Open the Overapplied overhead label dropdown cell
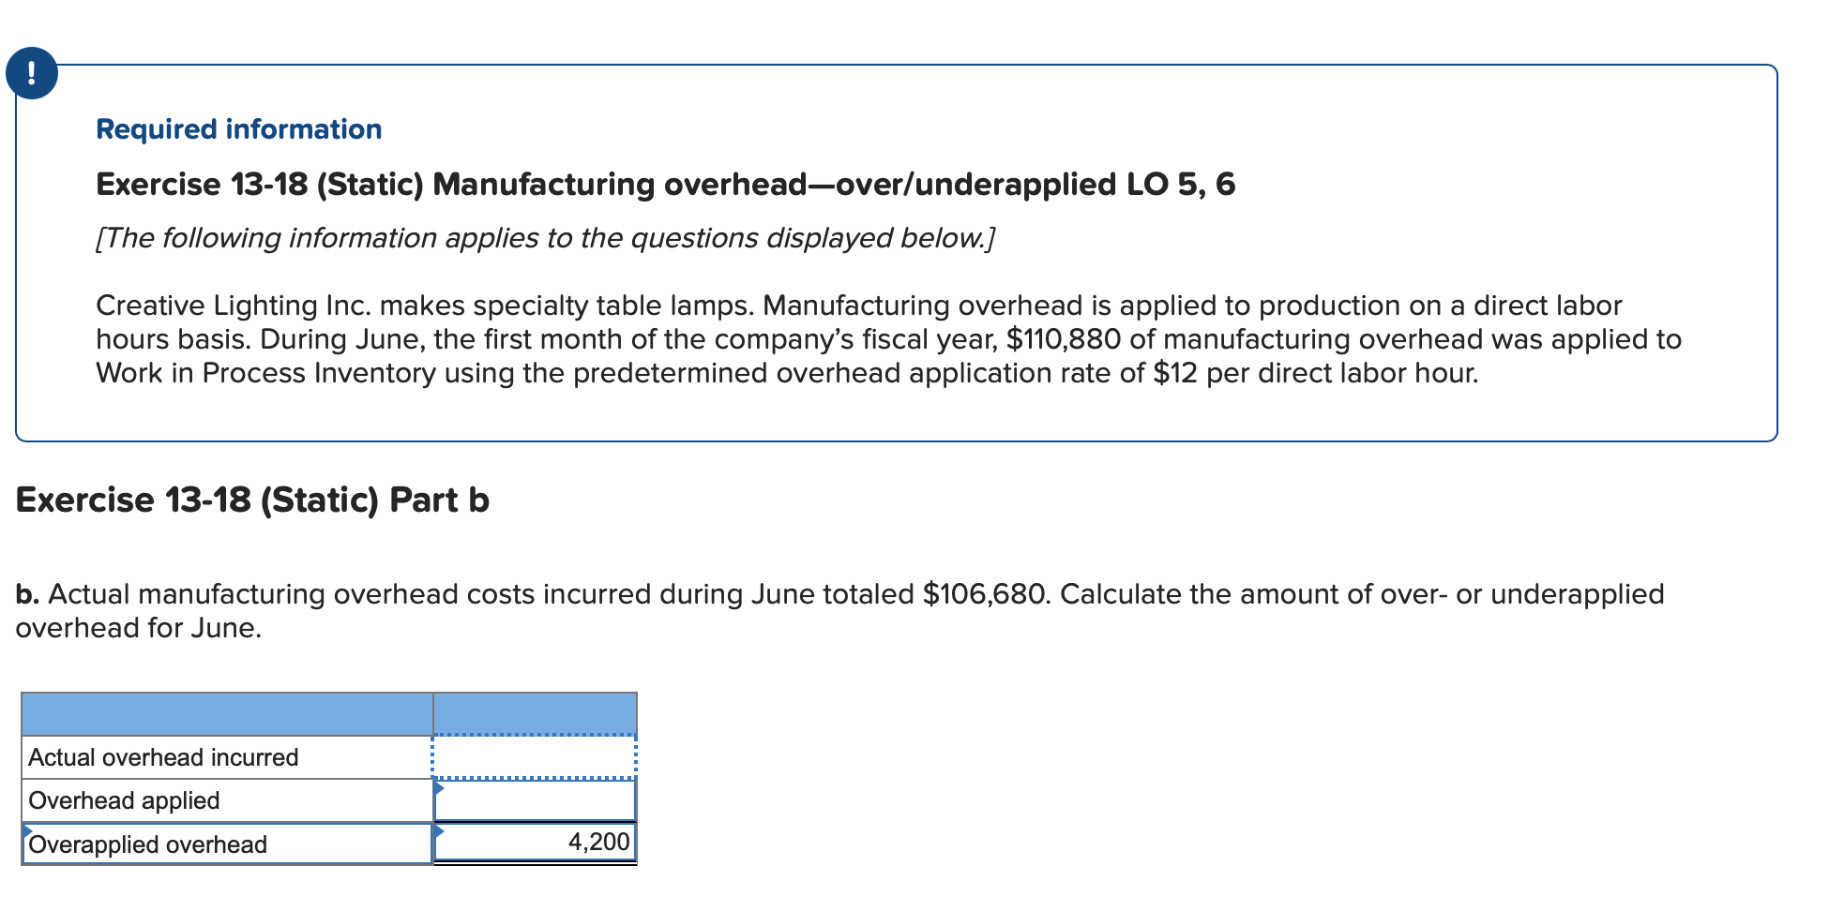 tap(225, 844)
